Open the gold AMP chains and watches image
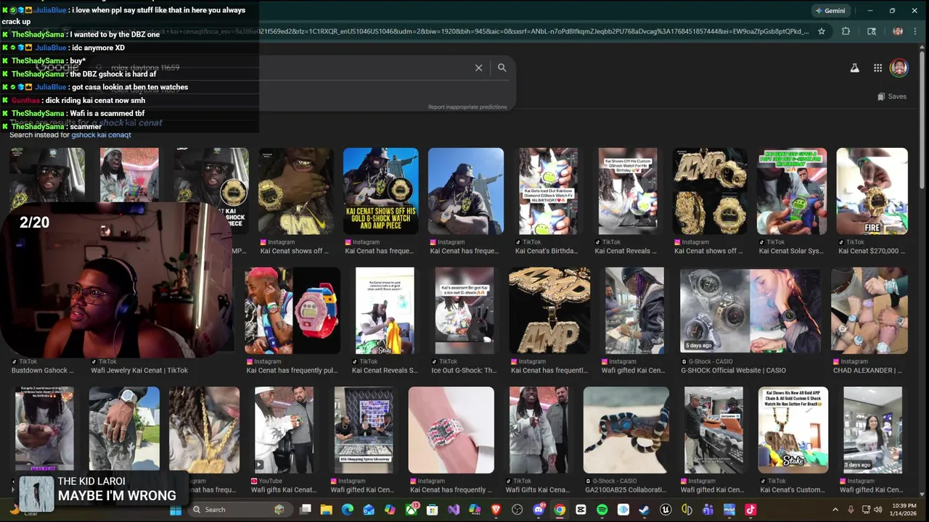929x522 pixels. coord(710,191)
